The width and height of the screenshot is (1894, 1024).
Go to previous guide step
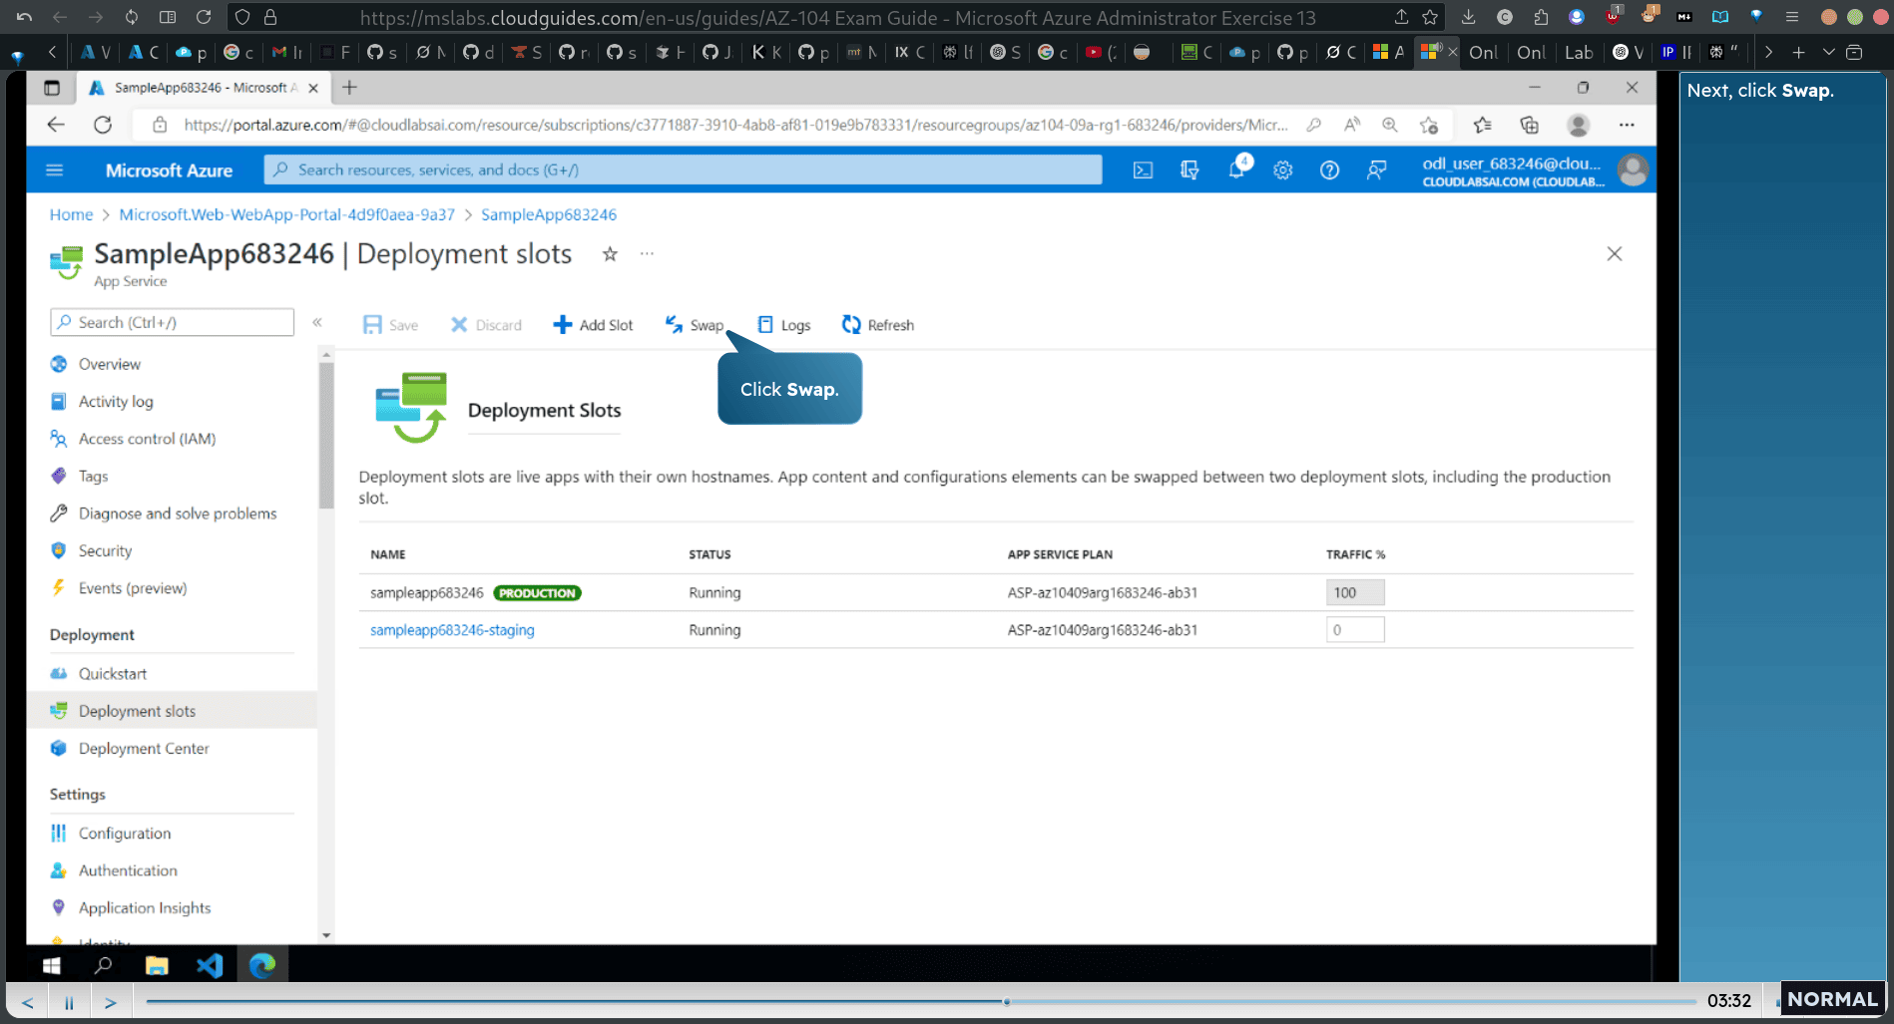coord(28,1002)
